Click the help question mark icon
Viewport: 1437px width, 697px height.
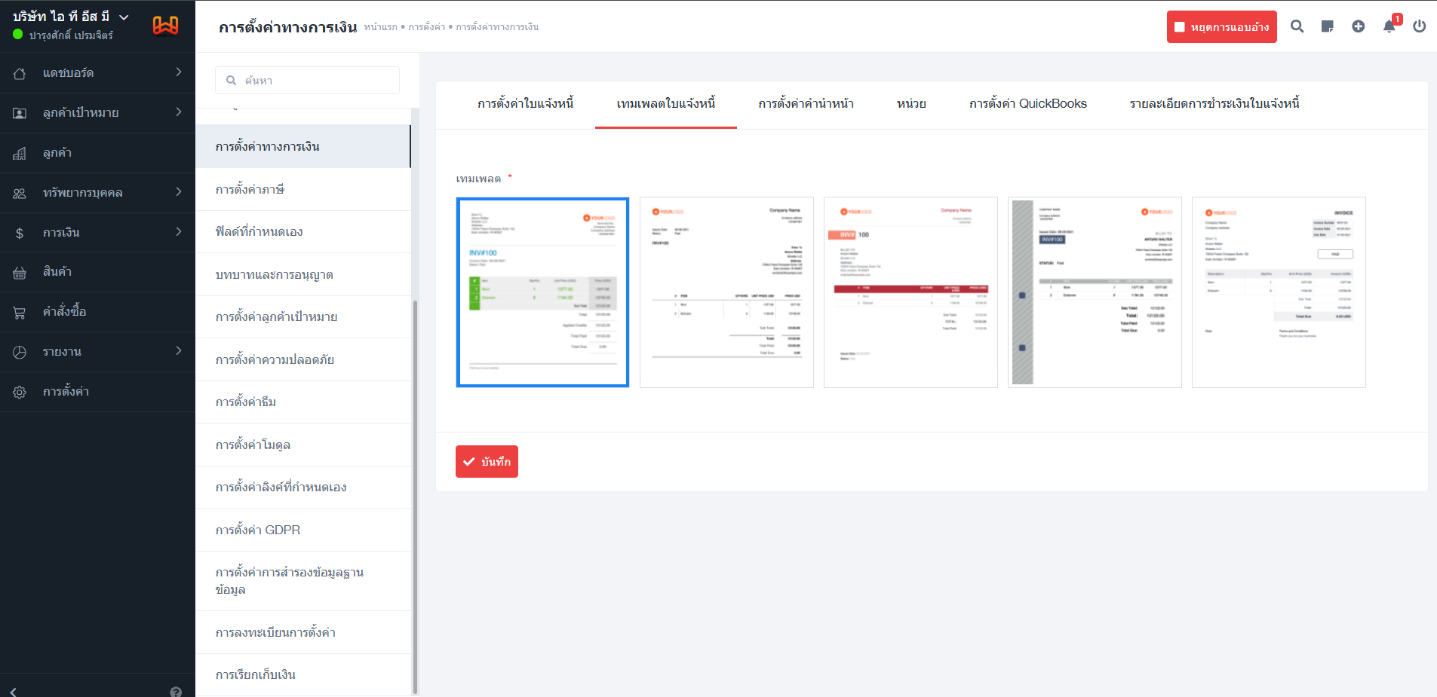[x=176, y=692]
